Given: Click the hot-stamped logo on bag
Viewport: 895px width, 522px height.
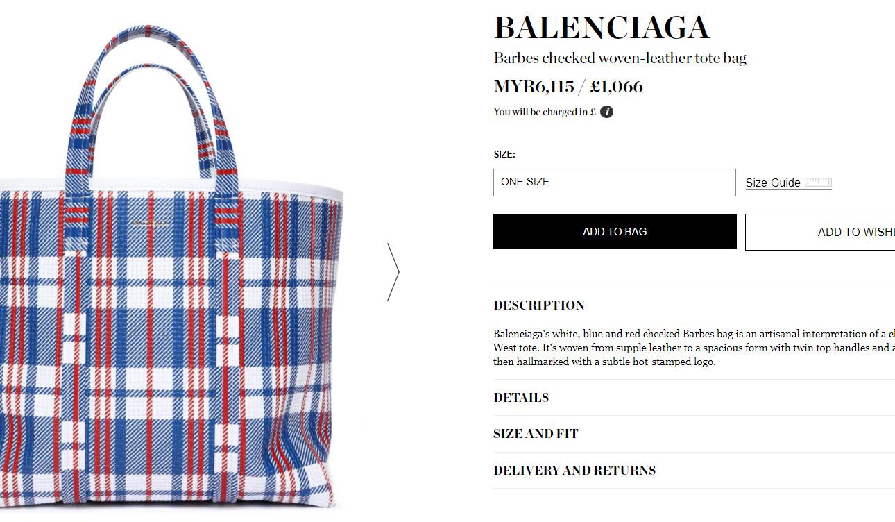Looking at the screenshot, I should [151, 224].
